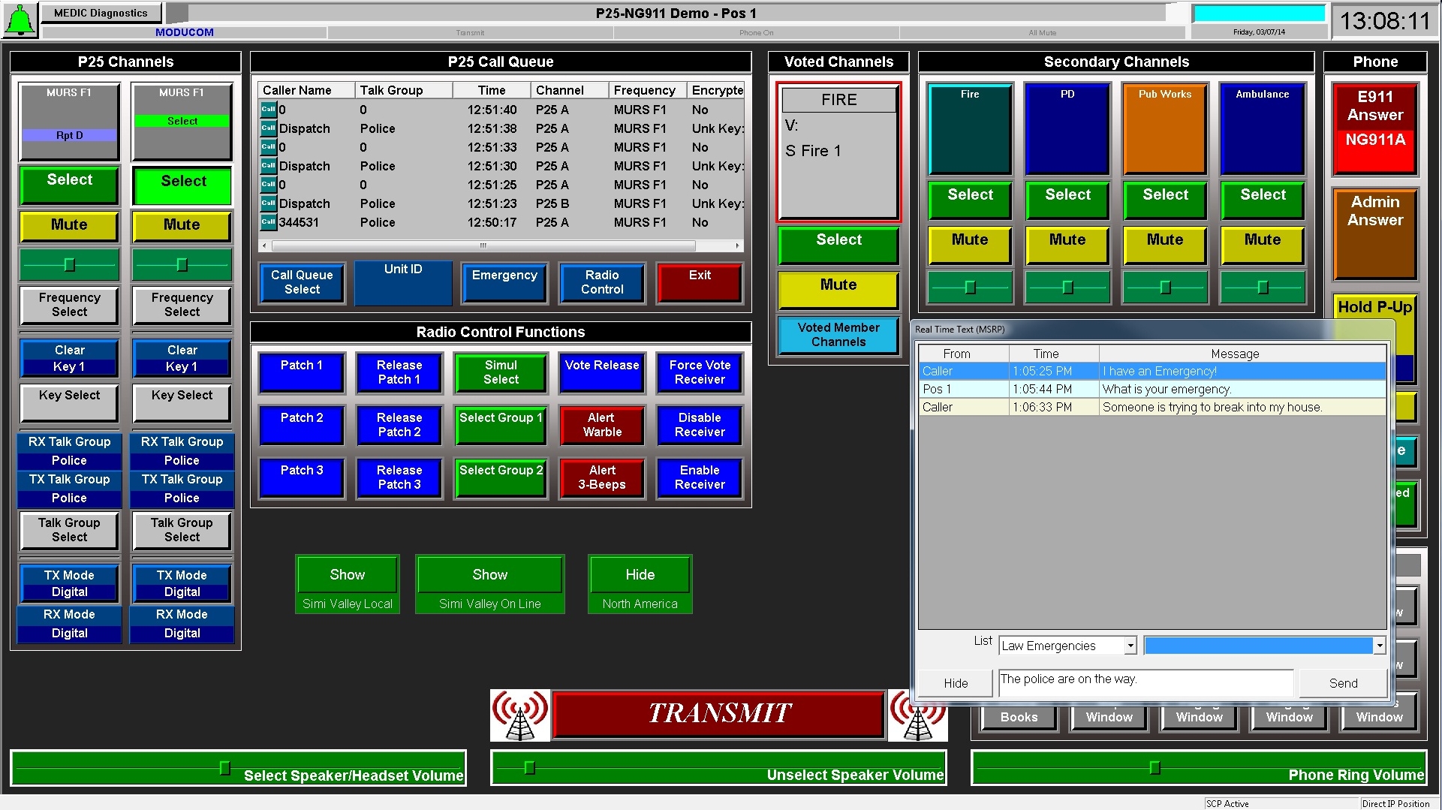Click the left antenna icon beside TRANSMIT
The image size is (1442, 810).
pos(519,714)
